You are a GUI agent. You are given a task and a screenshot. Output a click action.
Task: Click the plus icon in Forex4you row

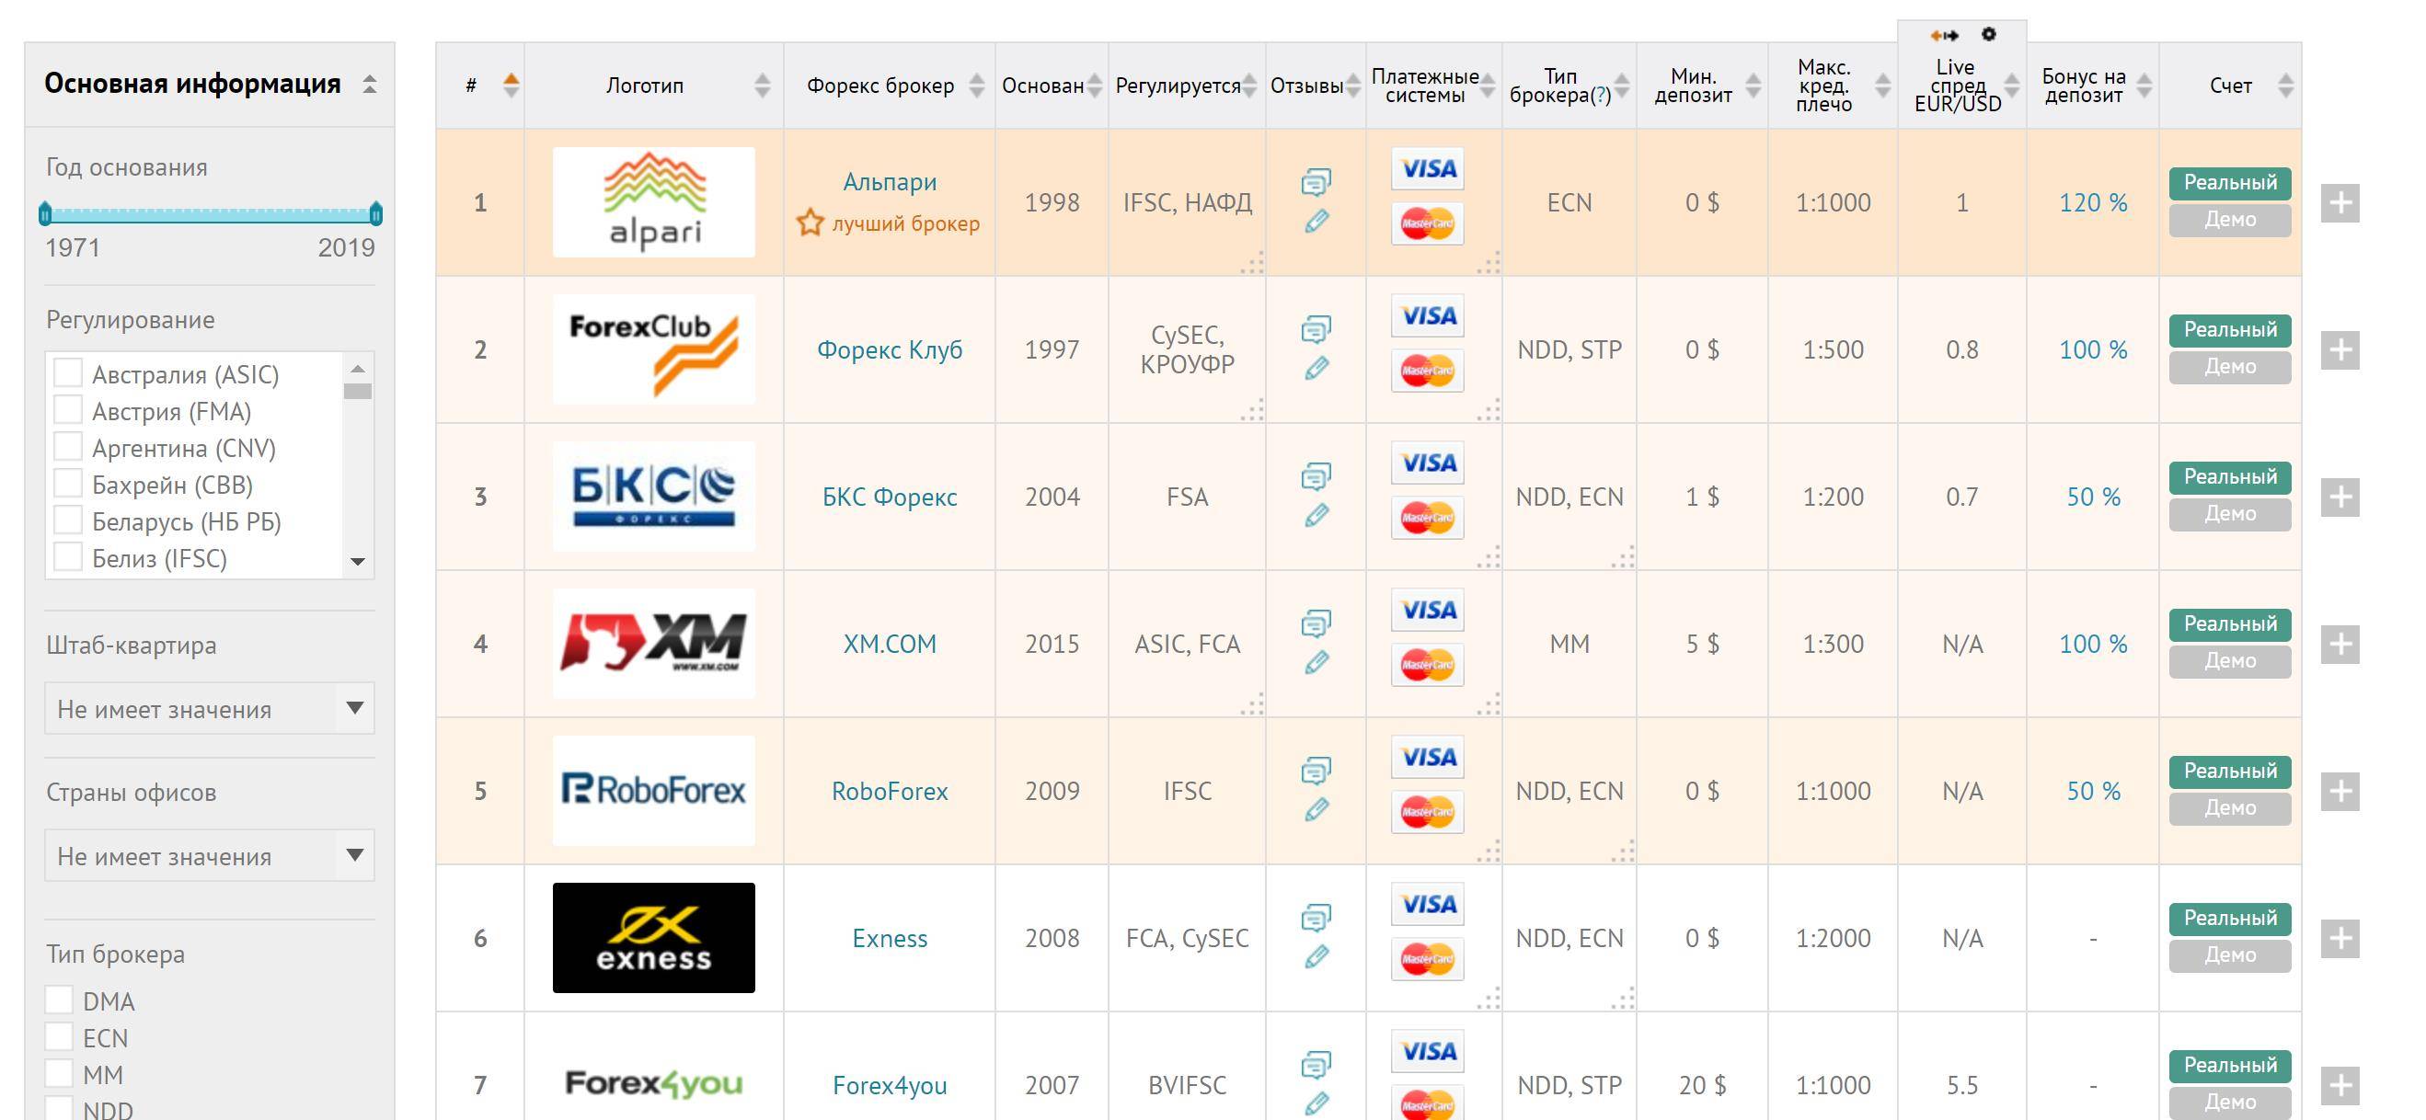pyautogui.click(x=2340, y=1085)
